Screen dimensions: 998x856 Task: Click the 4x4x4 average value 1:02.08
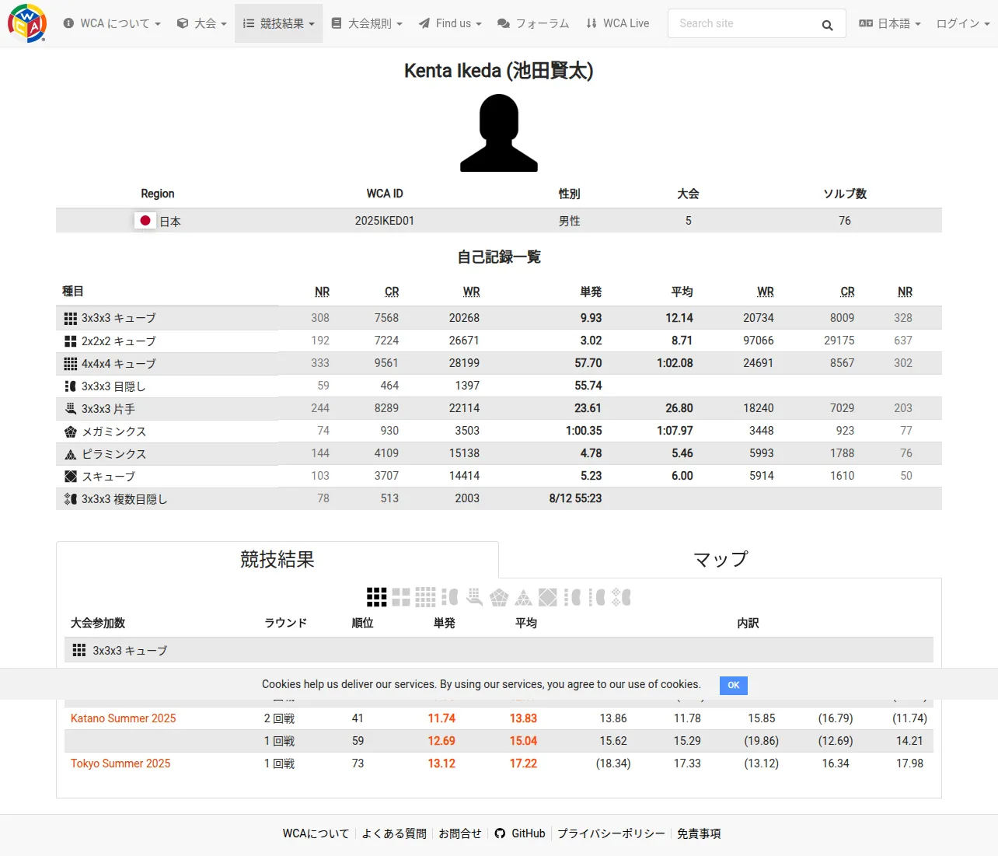(x=675, y=363)
